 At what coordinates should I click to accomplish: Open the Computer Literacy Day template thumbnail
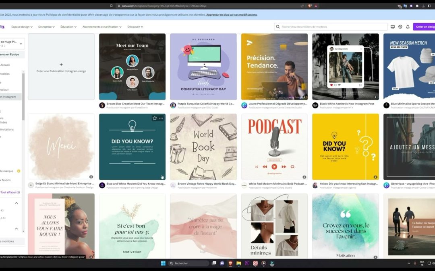[x=203, y=67]
